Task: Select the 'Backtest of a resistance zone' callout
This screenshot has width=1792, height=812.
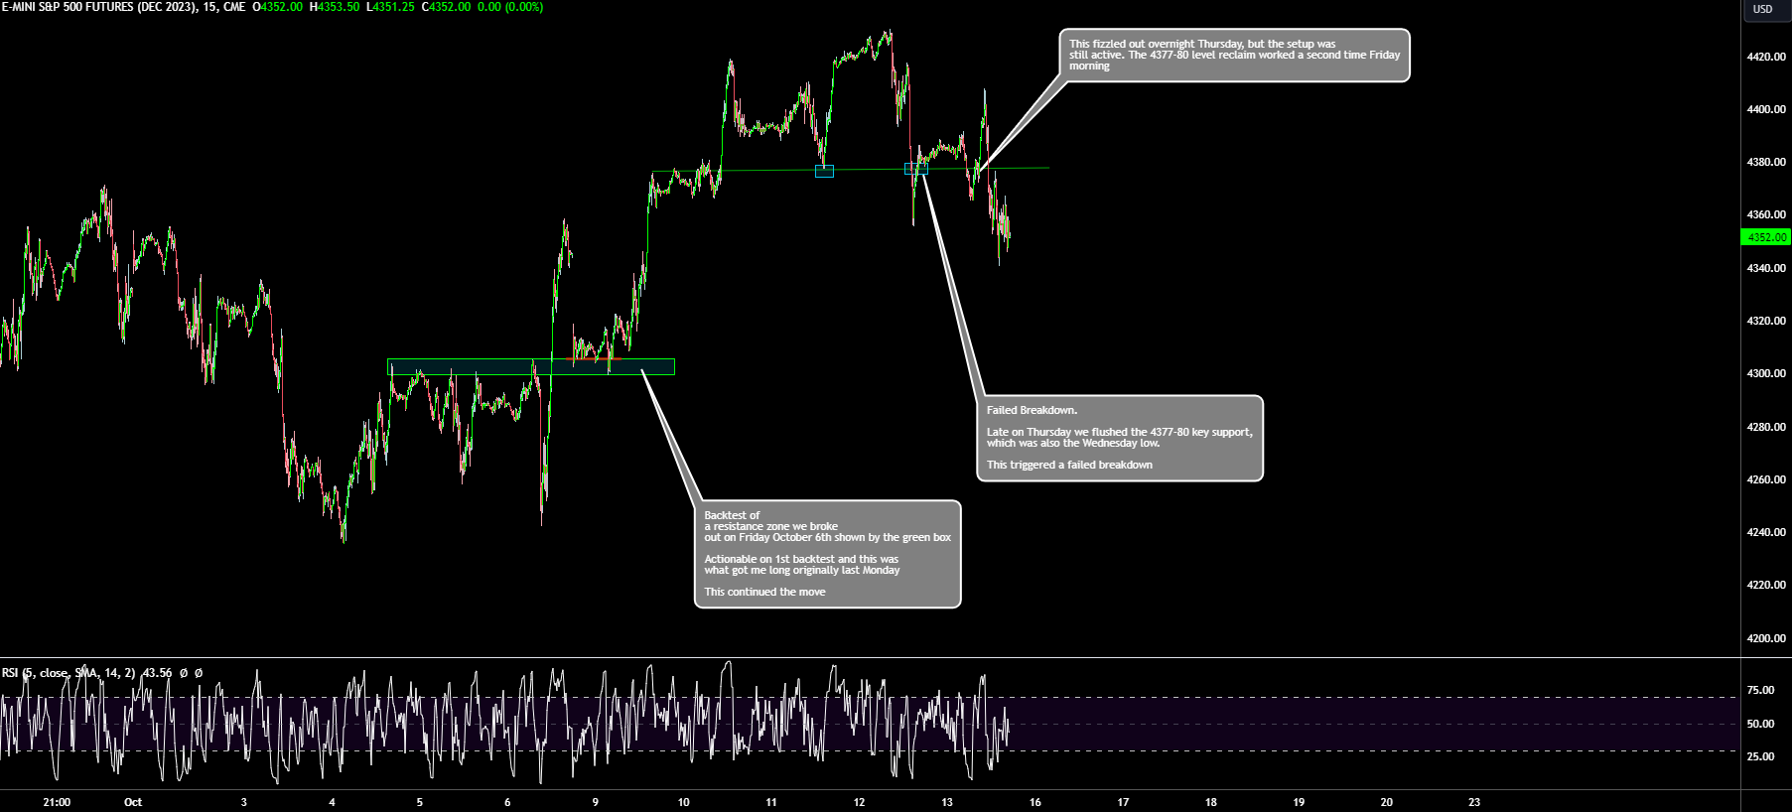Action: [827, 554]
